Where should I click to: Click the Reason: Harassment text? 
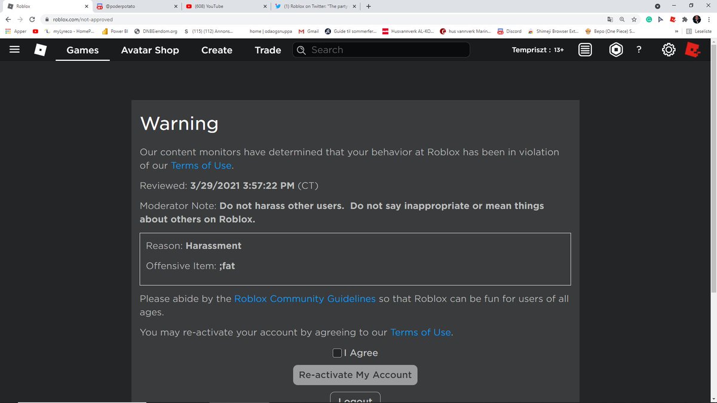(194, 245)
